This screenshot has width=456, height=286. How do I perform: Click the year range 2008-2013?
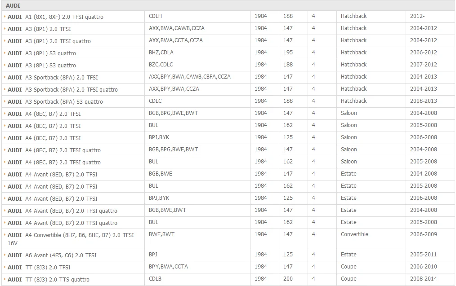424,101
